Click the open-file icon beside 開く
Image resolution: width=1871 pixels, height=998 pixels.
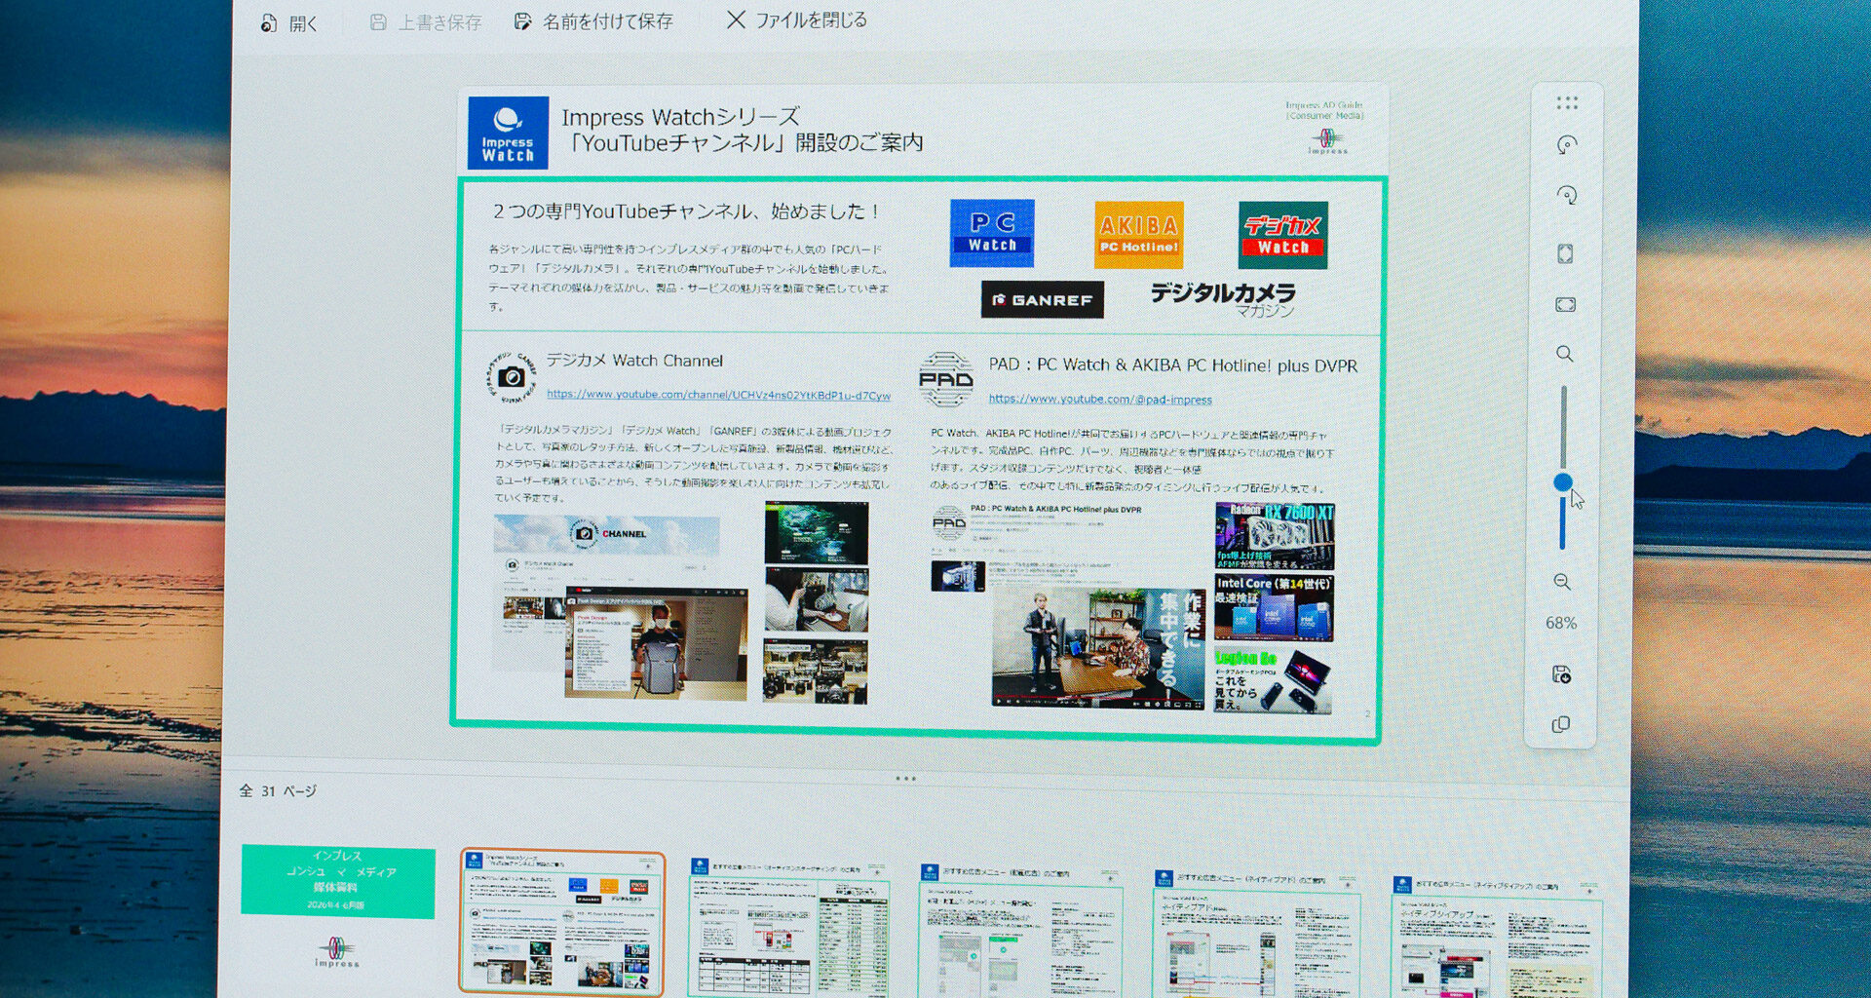pyautogui.click(x=269, y=23)
